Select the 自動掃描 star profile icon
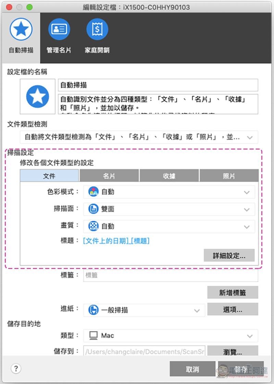 pos(21,29)
